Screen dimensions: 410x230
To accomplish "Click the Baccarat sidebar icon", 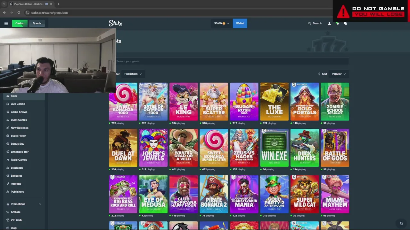I will coord(8,176).
